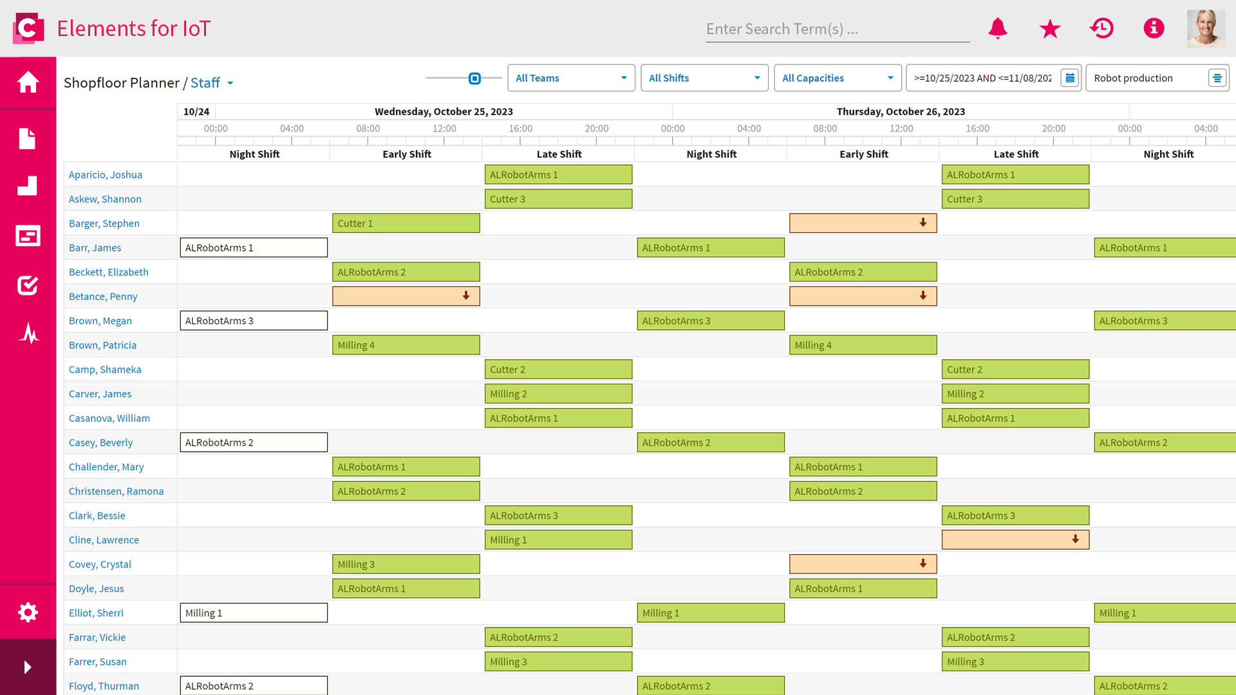
Task: Open the Staff view switcher dropdown
Action: [230, 83]
